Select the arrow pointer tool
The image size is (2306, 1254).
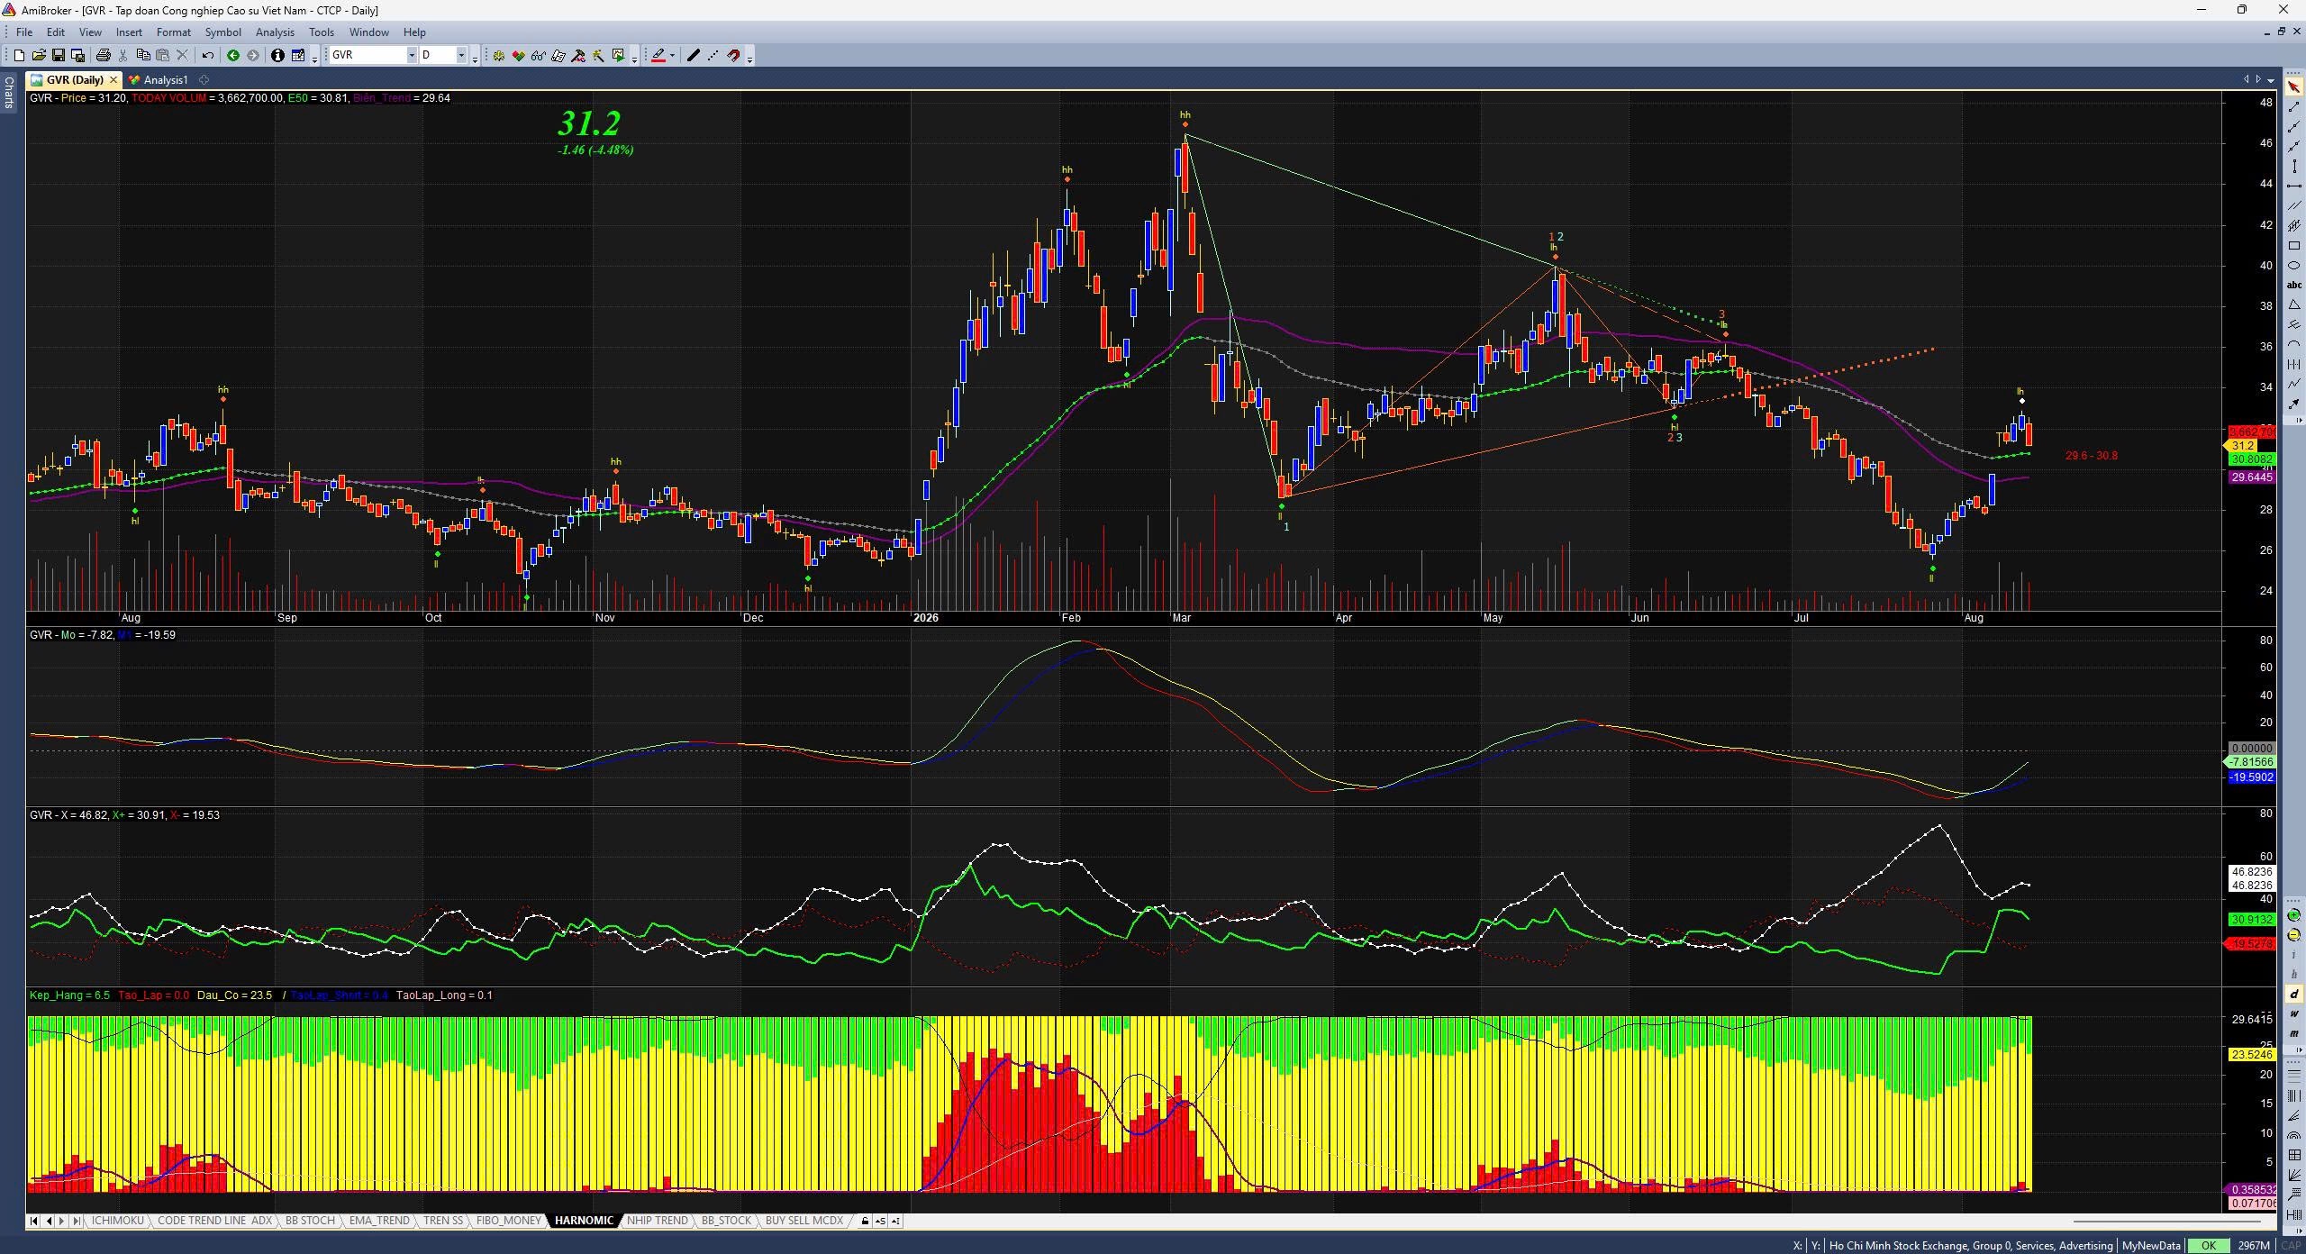pos(2293,87)
